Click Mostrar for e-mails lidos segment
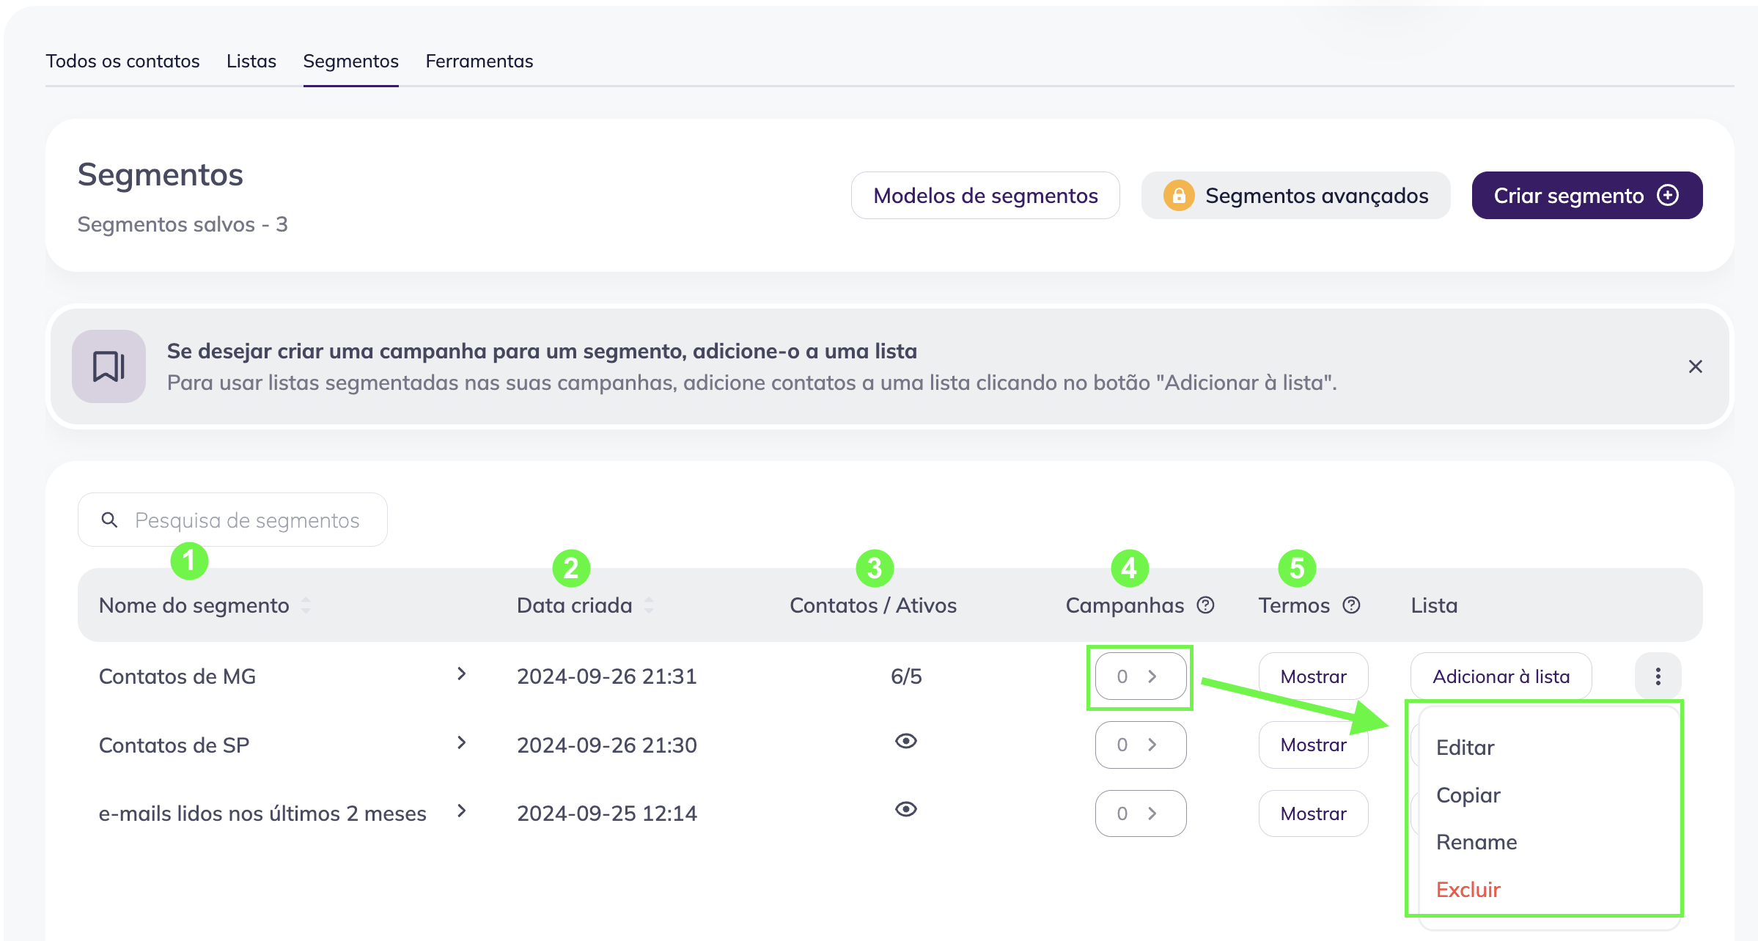1758x941 pixels. (1313, 813)
